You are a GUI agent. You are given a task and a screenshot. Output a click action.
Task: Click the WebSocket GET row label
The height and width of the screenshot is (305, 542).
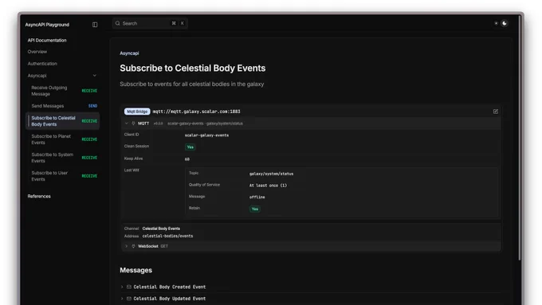coord(153,246)
